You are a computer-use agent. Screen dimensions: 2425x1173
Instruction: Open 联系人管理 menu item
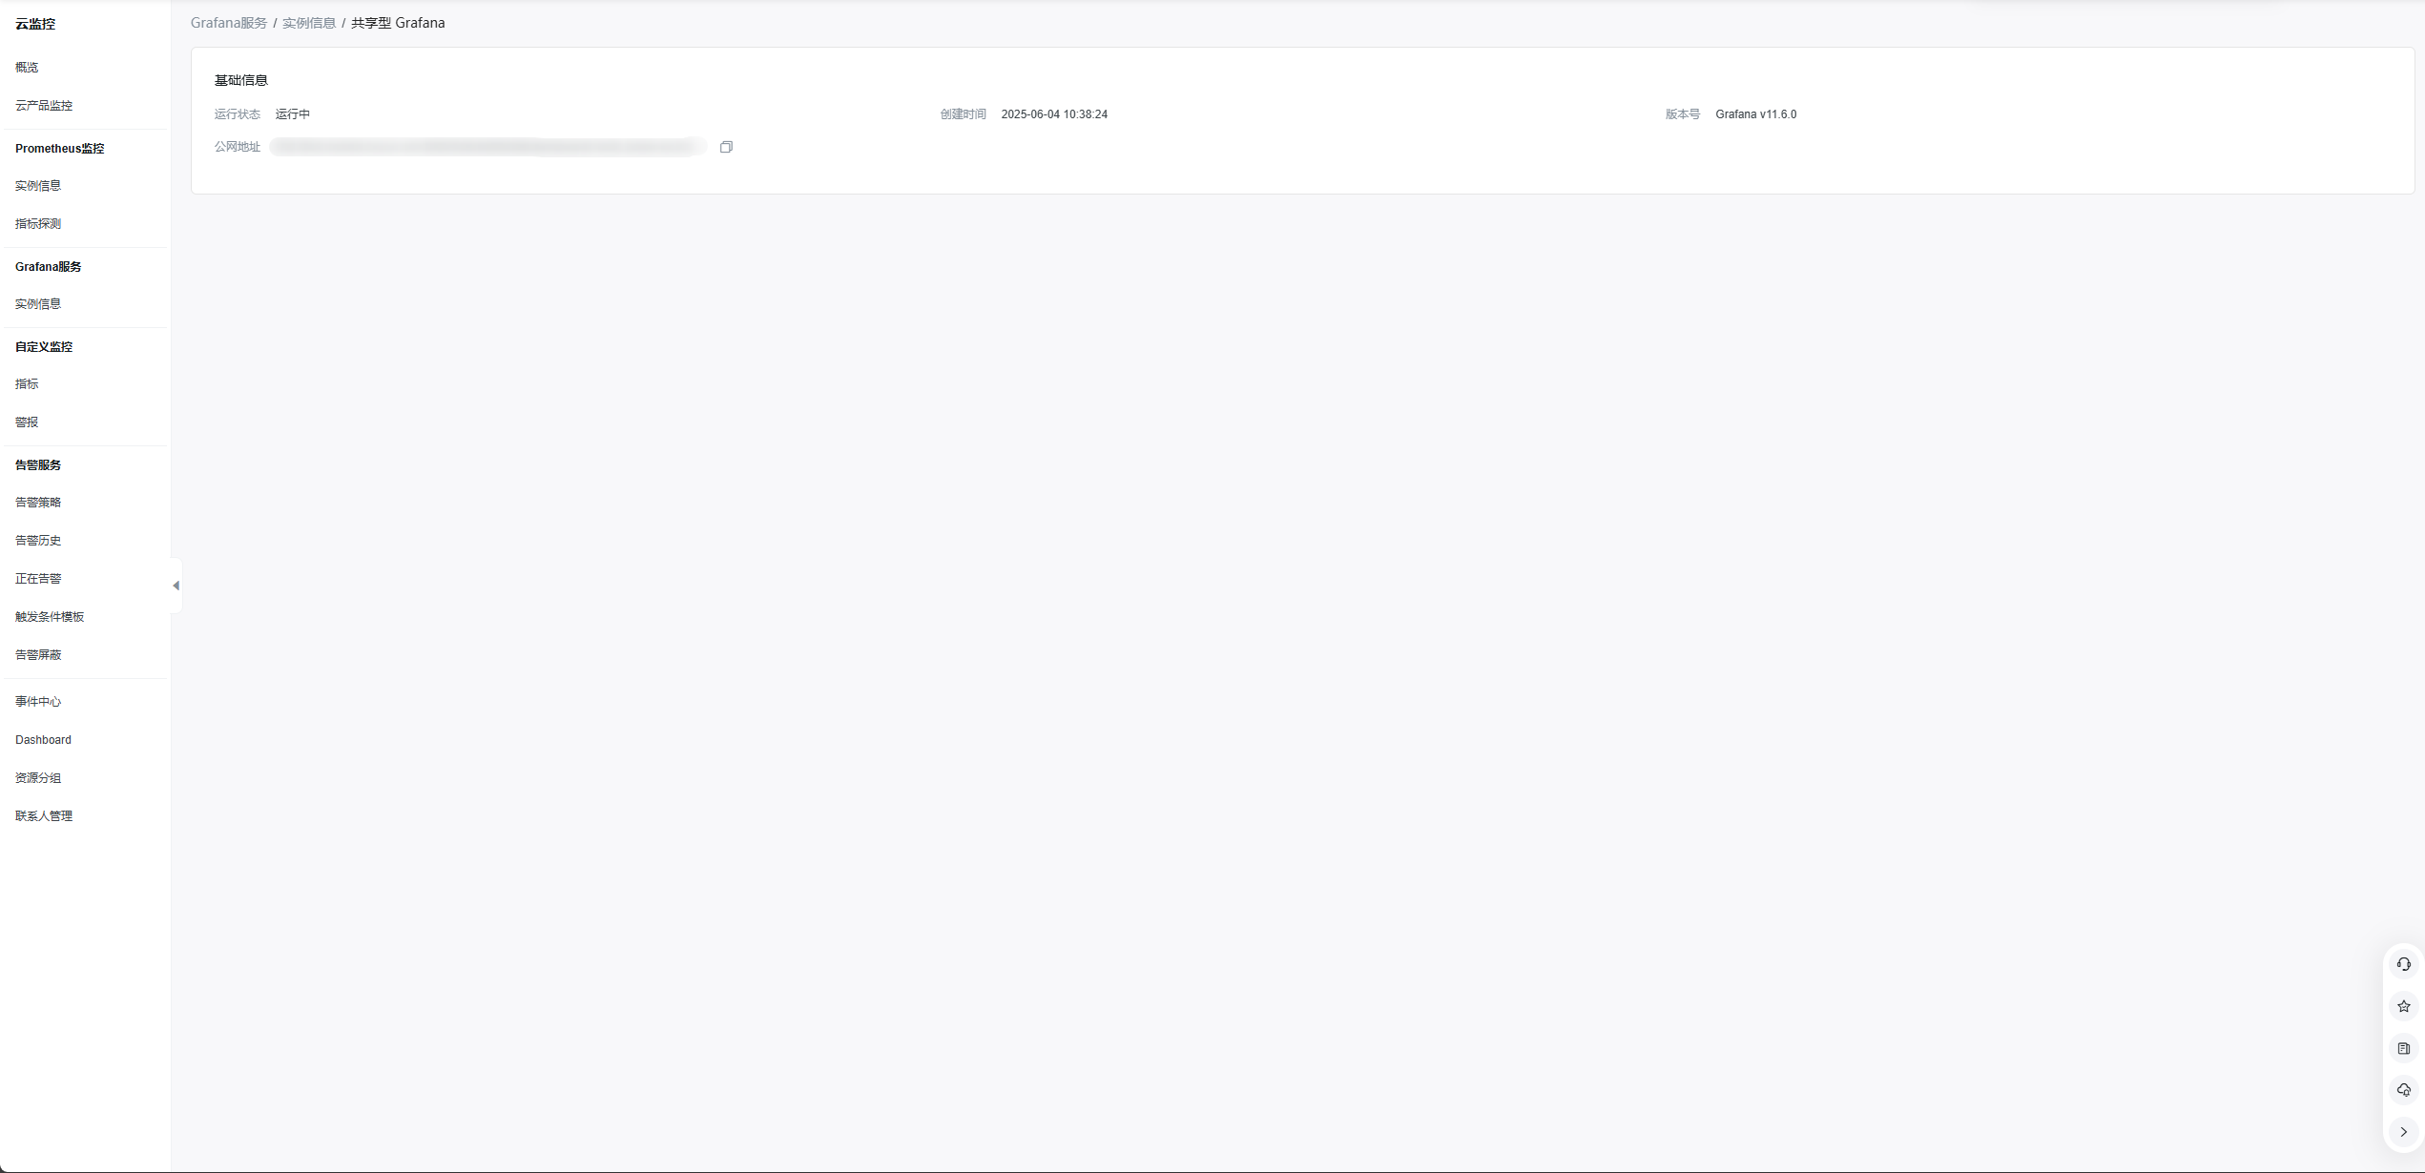coord(44,816)
